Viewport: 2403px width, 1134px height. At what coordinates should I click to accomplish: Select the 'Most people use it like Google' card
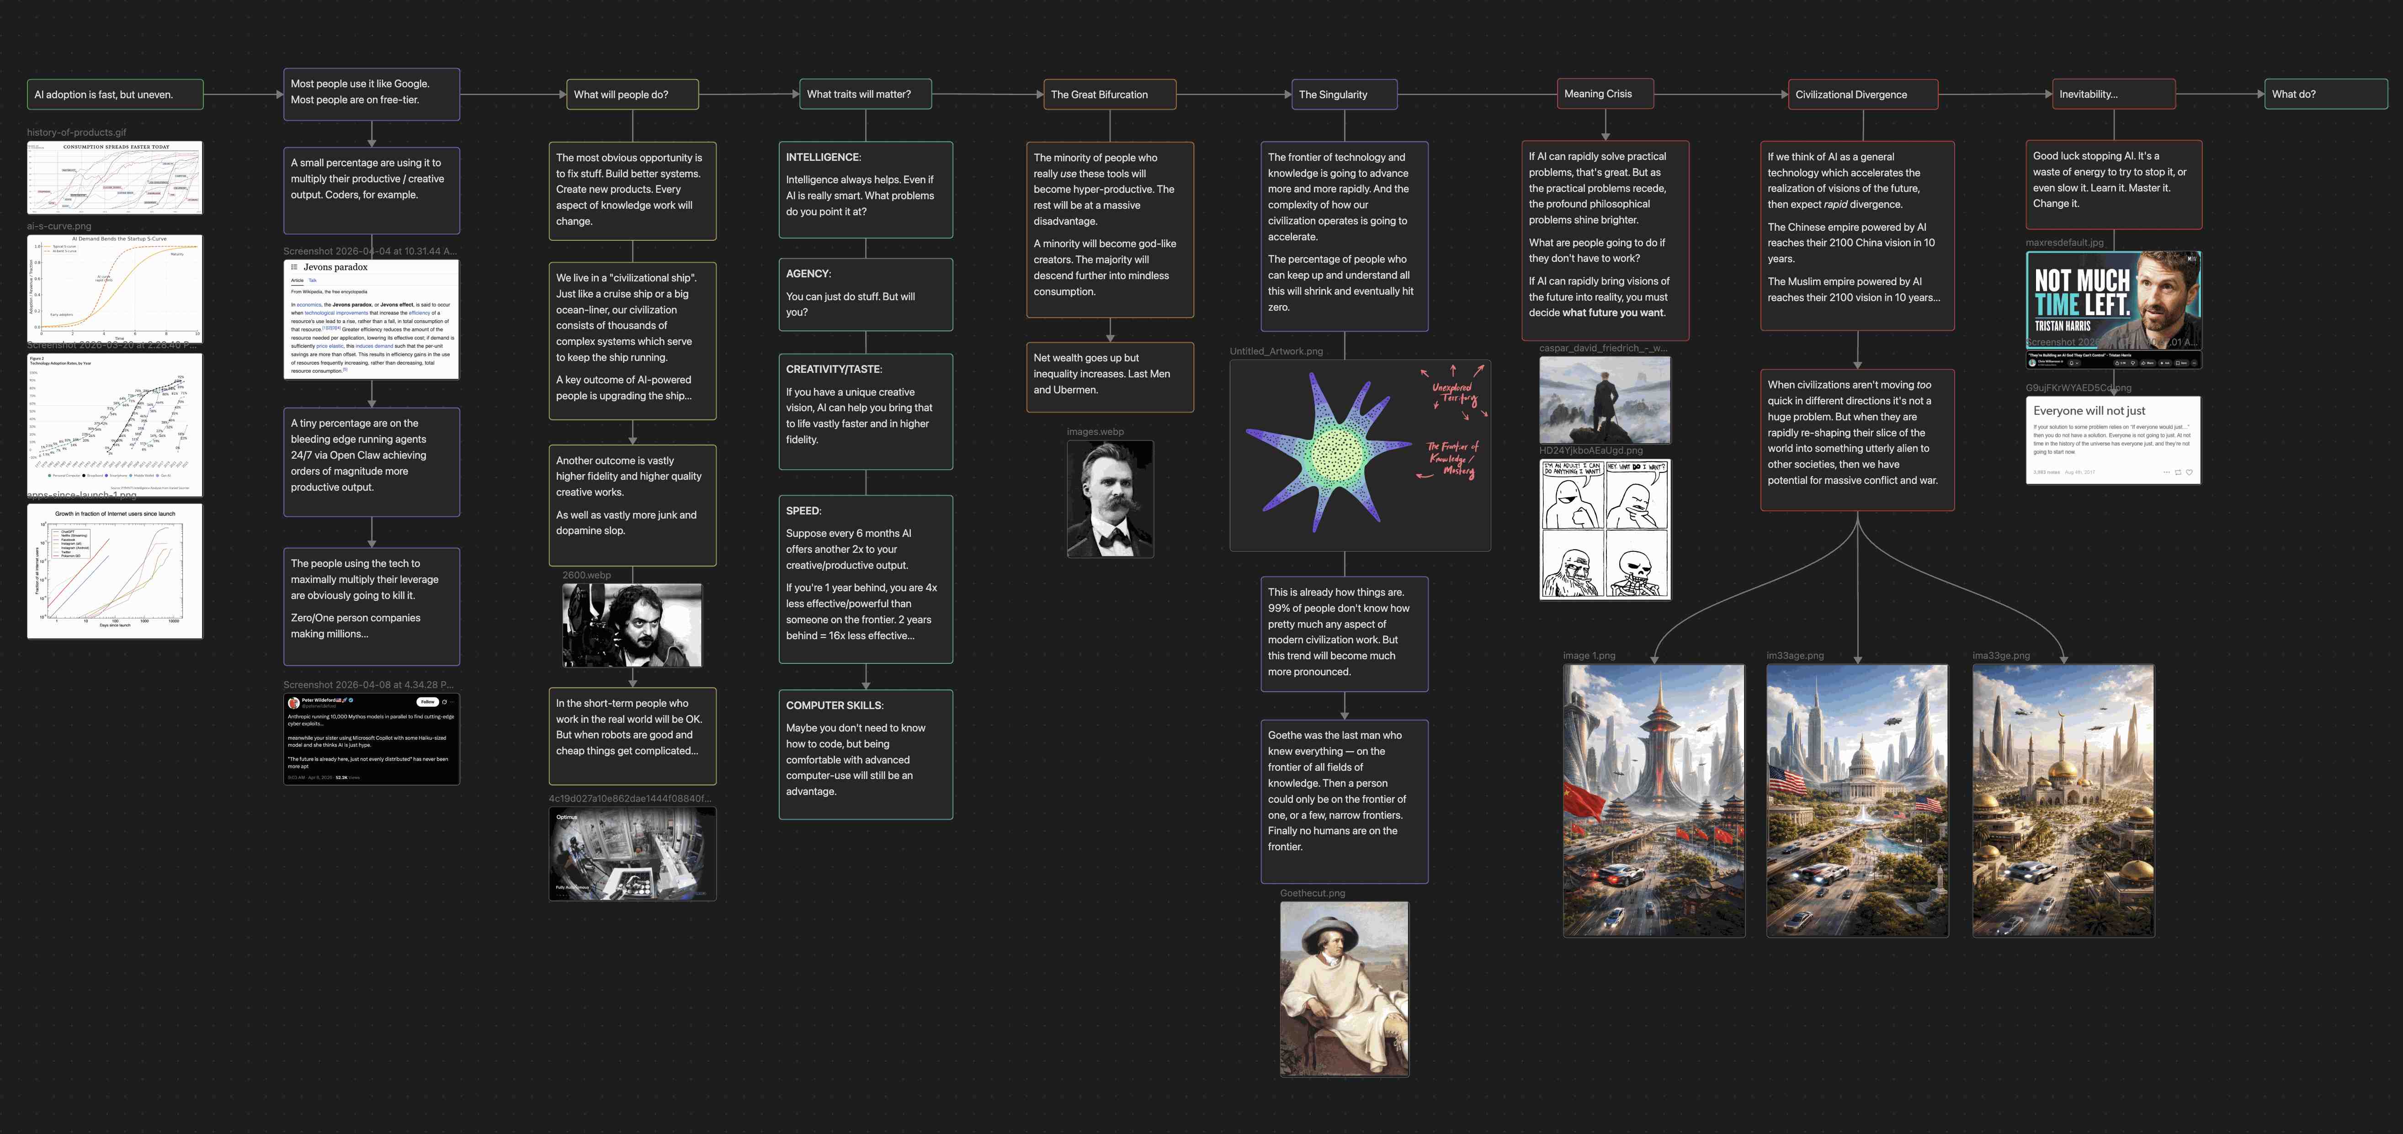point(371,94)
